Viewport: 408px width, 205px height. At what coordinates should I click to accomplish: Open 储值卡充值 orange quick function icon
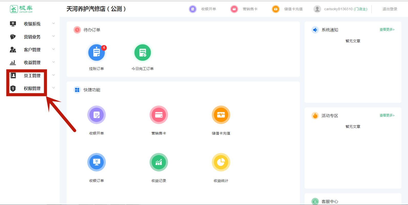coord(221,115)
